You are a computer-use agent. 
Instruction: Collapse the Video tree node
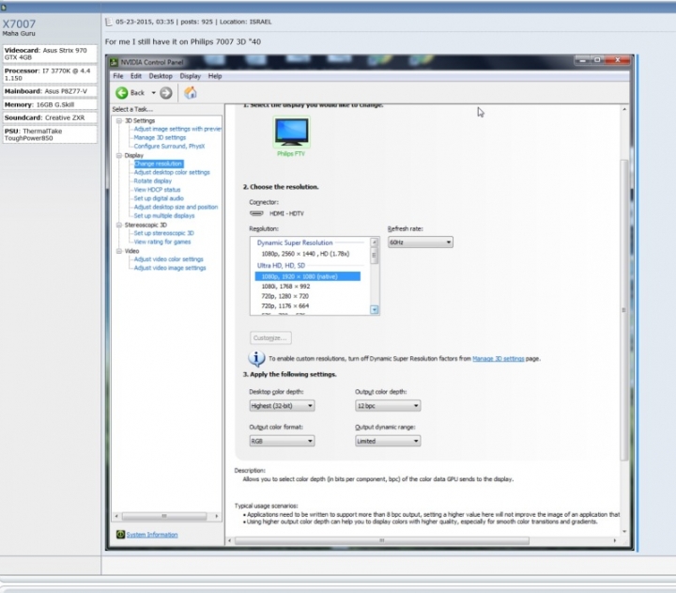click(119, 251)
